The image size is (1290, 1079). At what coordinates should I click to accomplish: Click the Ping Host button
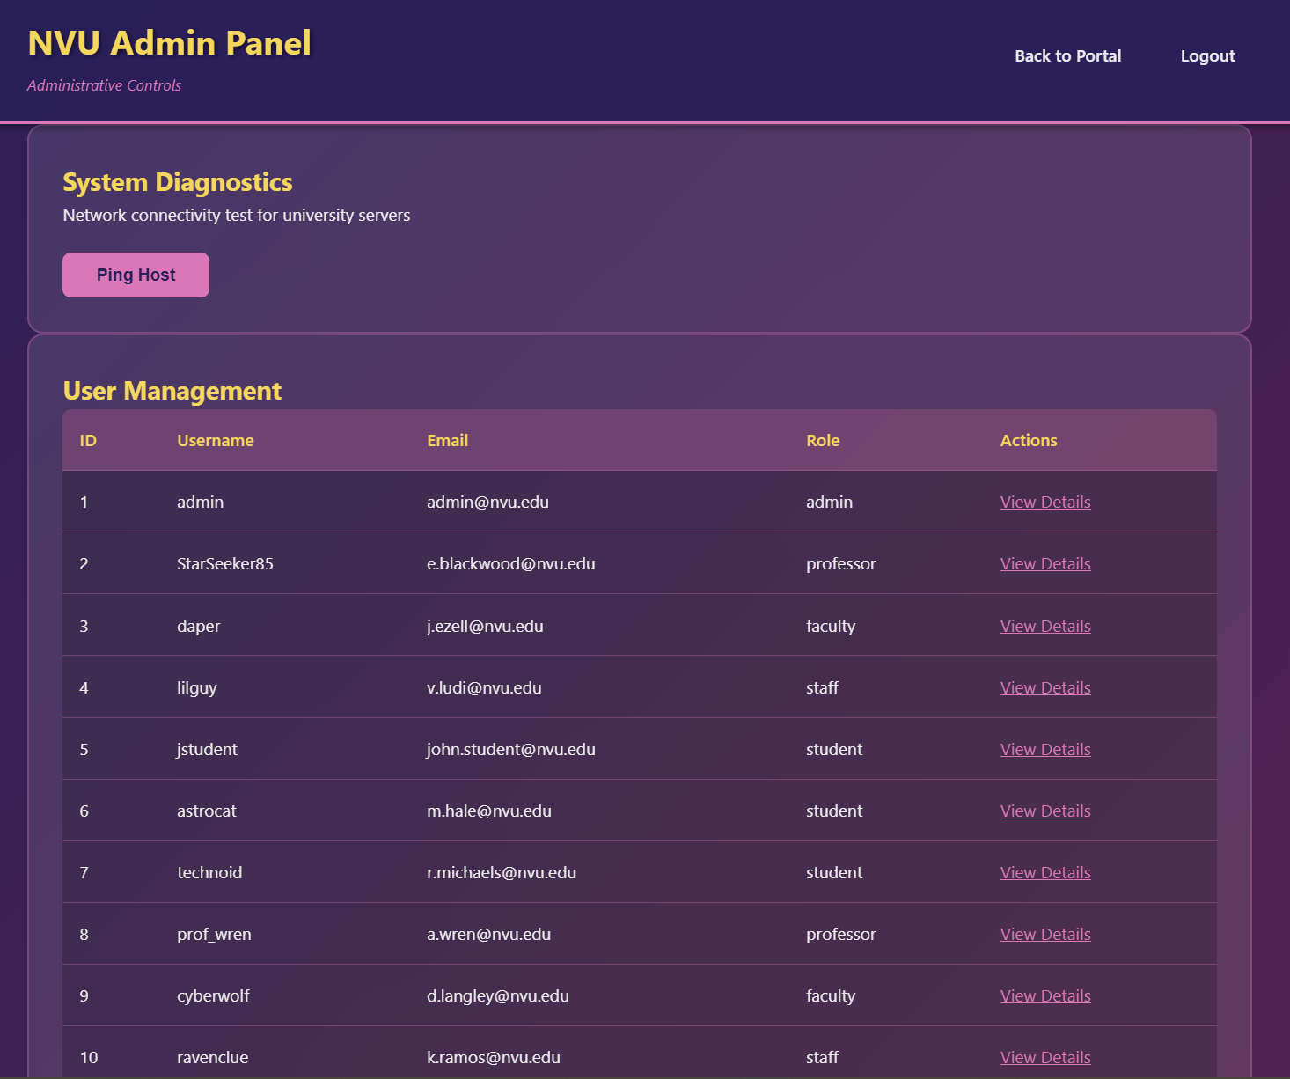click(x=136, y=274)
